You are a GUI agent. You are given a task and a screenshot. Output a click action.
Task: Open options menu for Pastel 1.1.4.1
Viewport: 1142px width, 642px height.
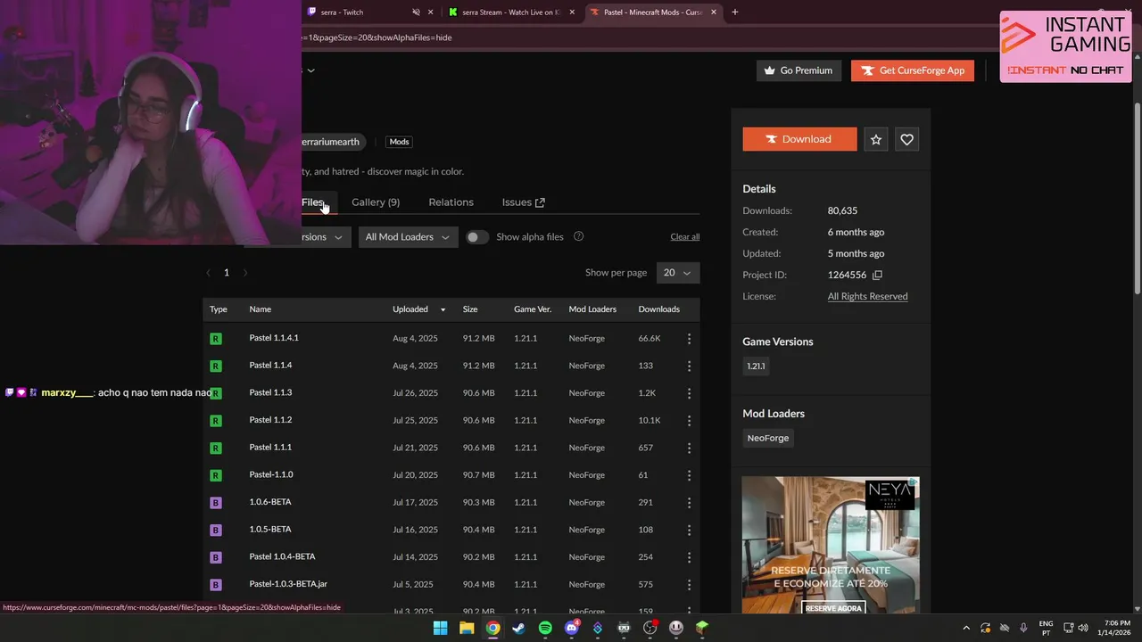[x=689, y=339]
